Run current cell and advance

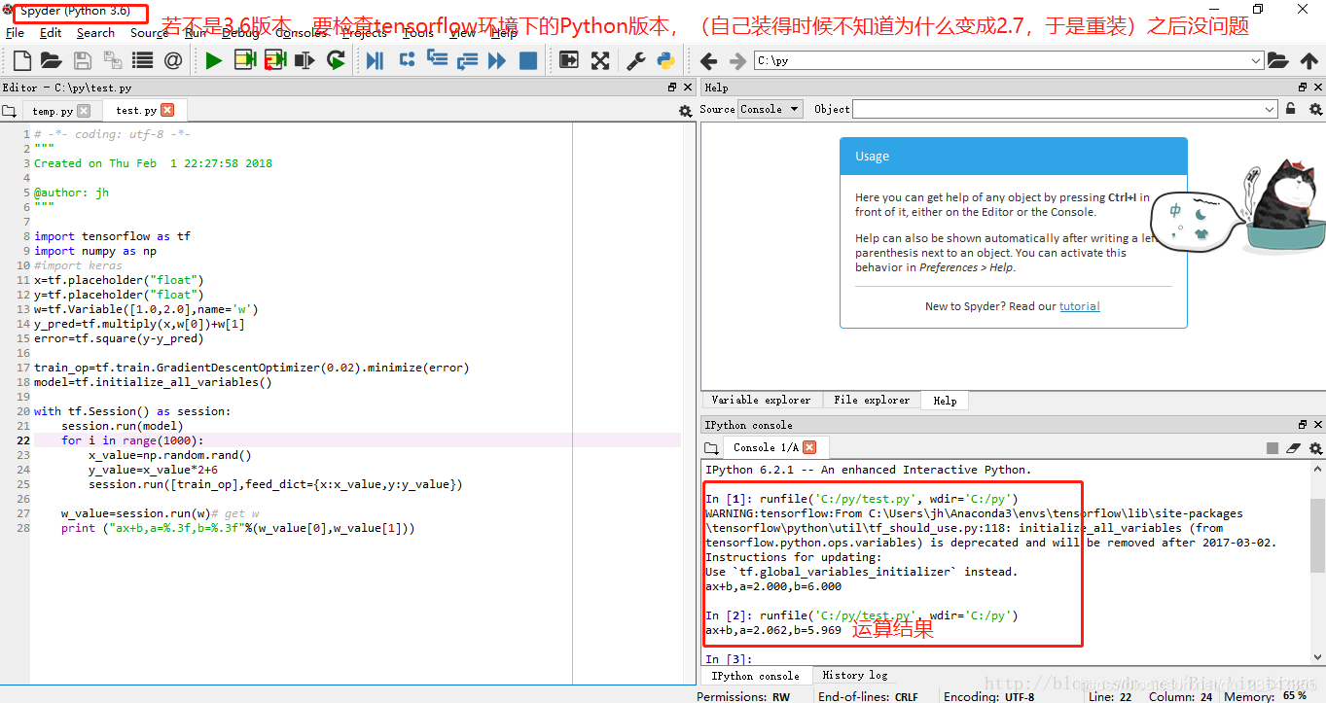click(275, 61)
